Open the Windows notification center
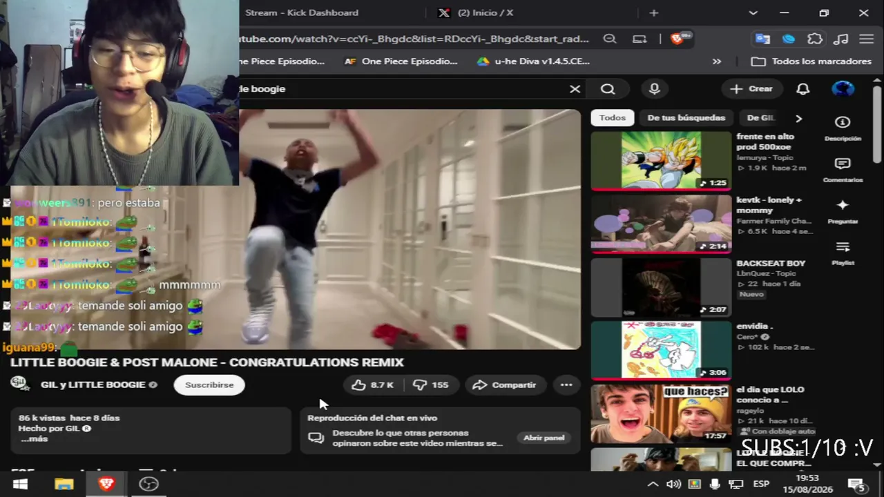 [856, 484]
